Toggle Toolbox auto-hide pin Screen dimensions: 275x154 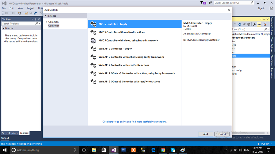pyautogui.click(x=35, y=19)
